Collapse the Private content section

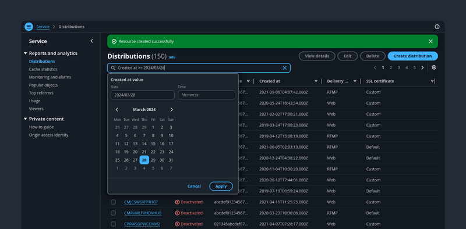(x=25, y=119)
